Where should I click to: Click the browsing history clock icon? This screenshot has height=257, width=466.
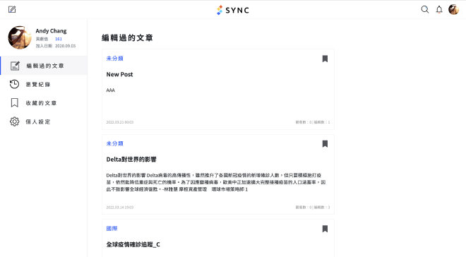[x=14, y=84]
